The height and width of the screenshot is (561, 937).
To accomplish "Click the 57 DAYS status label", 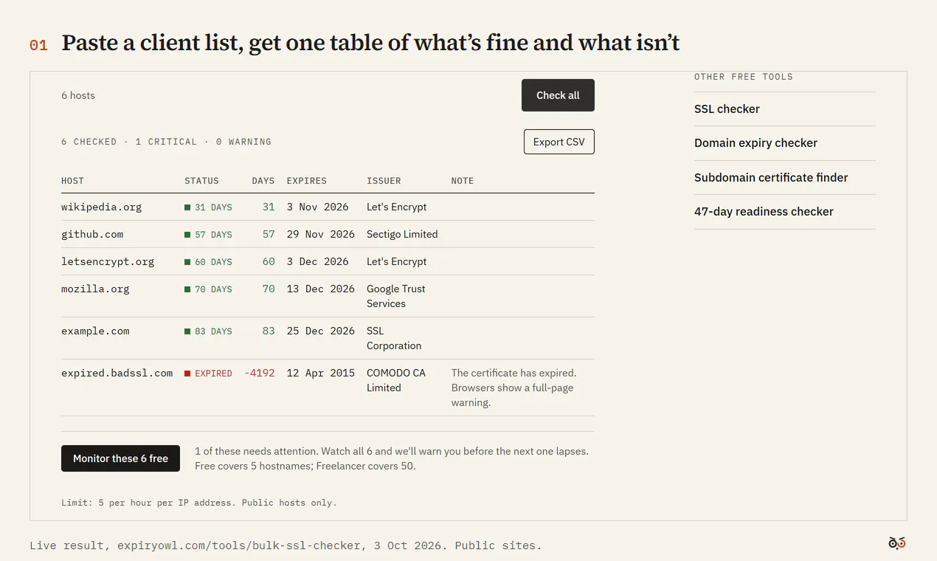I will coord(208,235).
